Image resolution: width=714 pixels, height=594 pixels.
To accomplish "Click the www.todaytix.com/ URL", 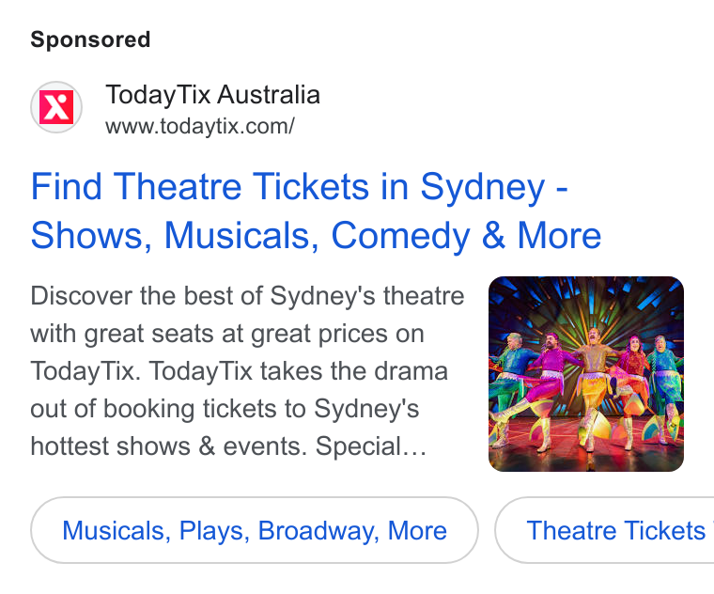I will 200,126.
